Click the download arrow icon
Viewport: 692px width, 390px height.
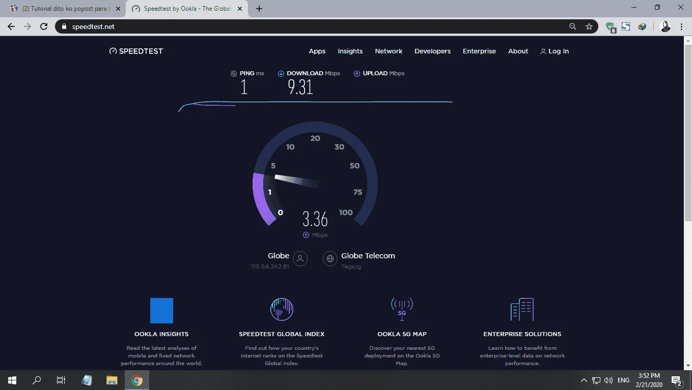(x=281, y=74)
